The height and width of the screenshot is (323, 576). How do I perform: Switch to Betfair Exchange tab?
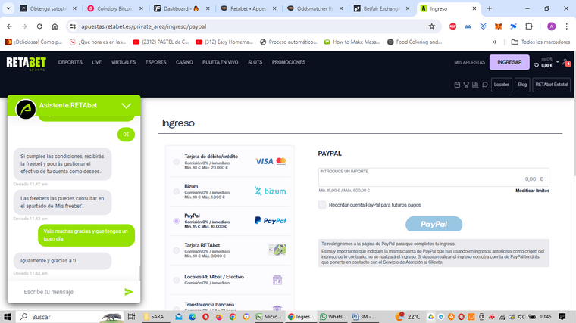(382, 8)
